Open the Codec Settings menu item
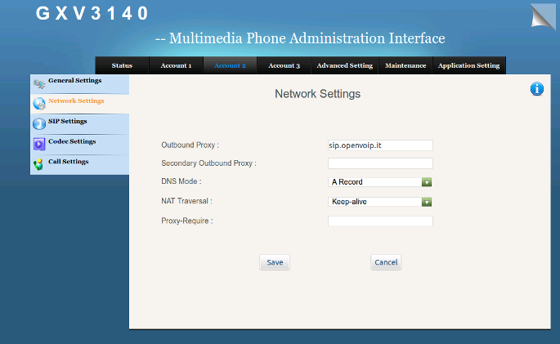Screen dimensions: 560x344 [x=79, y=145]
